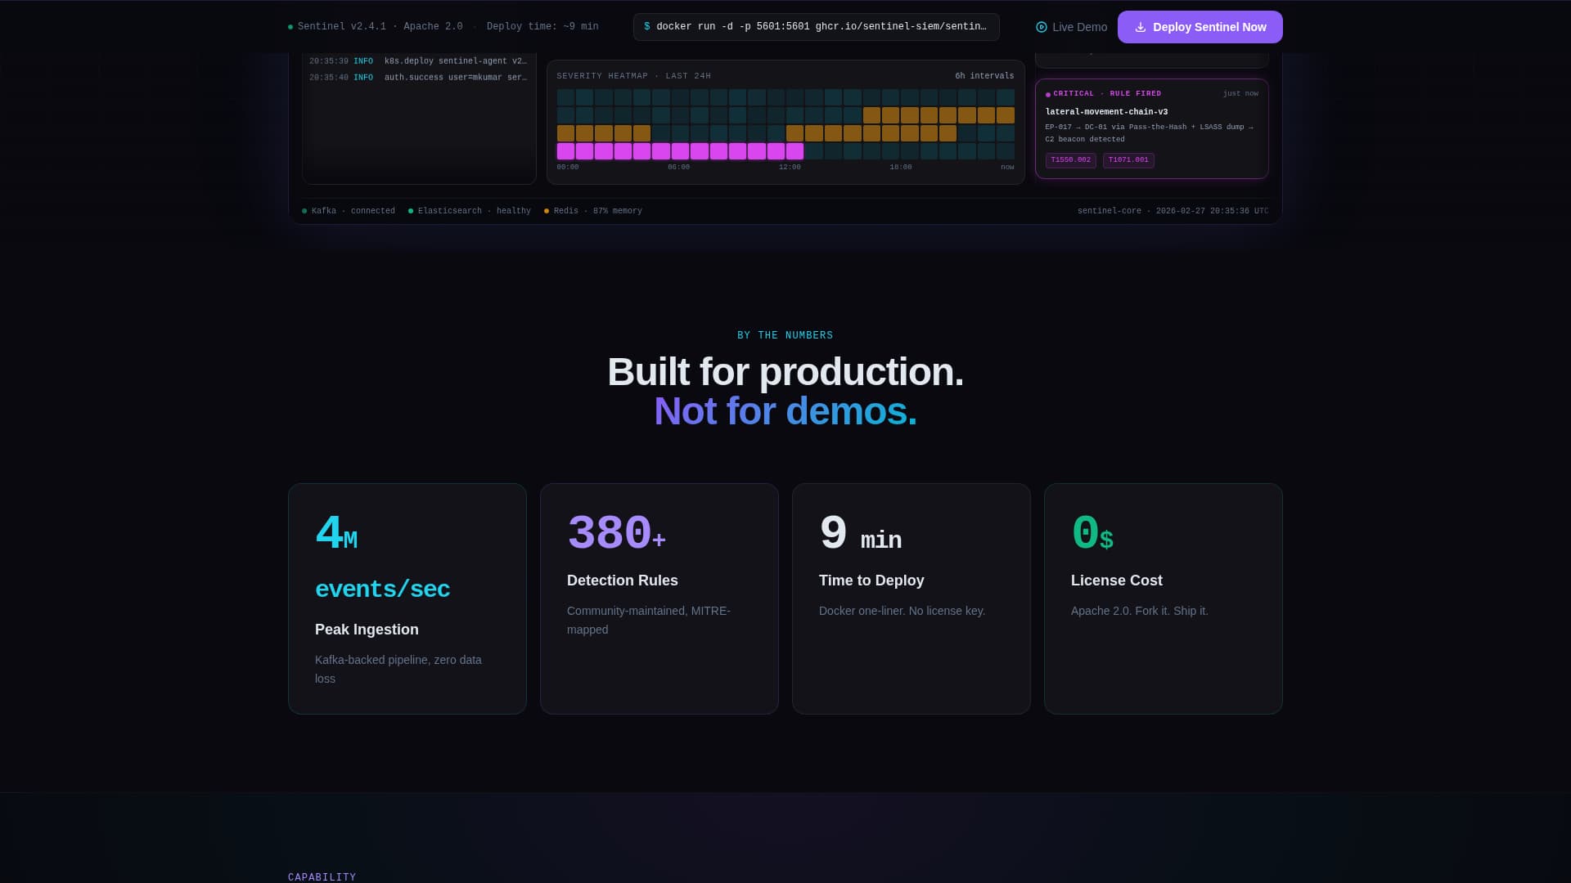
Task: Click the Detection Rules card title
Action: (x=623, y=580)
